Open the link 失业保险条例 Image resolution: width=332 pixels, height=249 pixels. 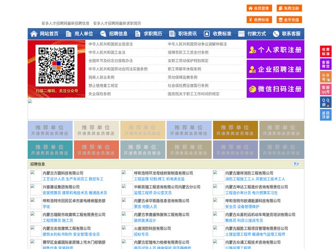100,94
